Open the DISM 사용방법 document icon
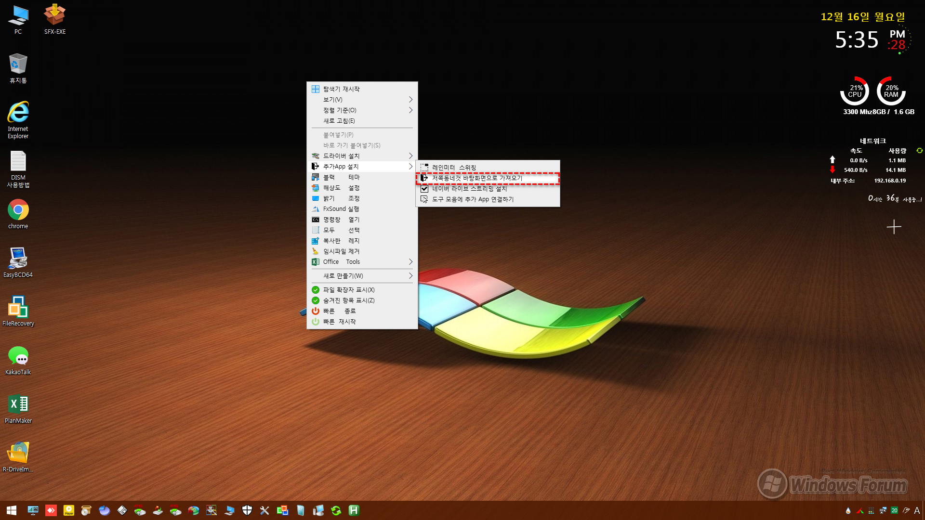 (18, 169)
